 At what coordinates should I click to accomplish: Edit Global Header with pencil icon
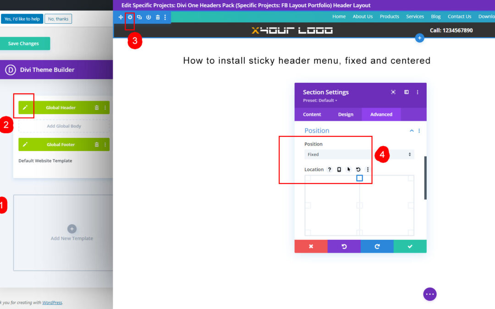point(25,108)
